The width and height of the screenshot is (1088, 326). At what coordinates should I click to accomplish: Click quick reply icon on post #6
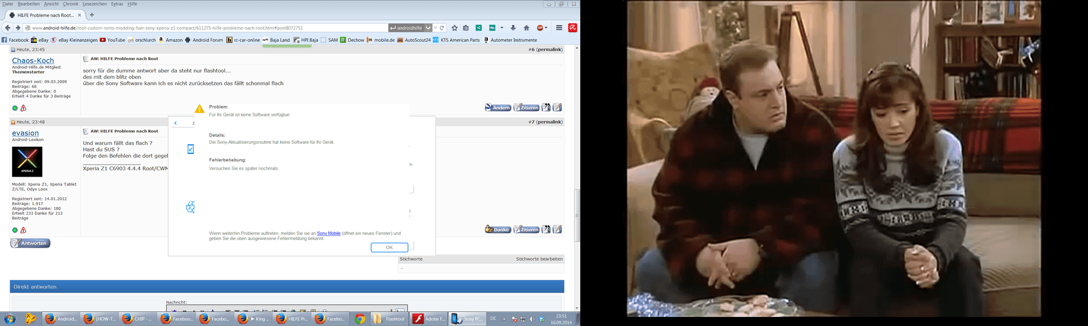click(x=558, y=108)
